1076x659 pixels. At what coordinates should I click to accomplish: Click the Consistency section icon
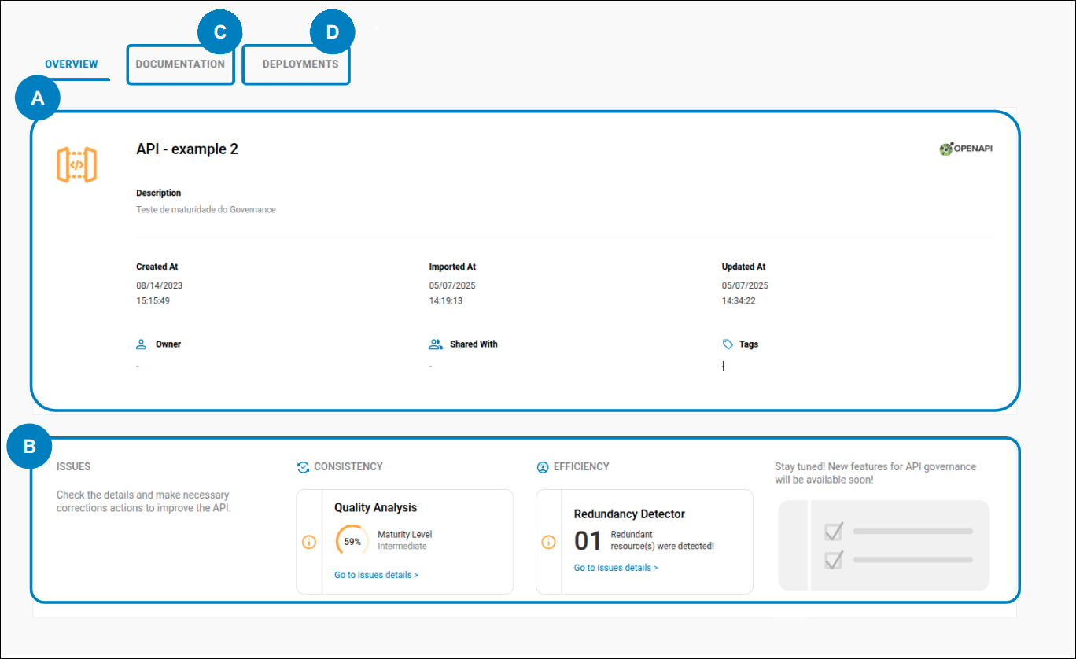click(303, 467)
